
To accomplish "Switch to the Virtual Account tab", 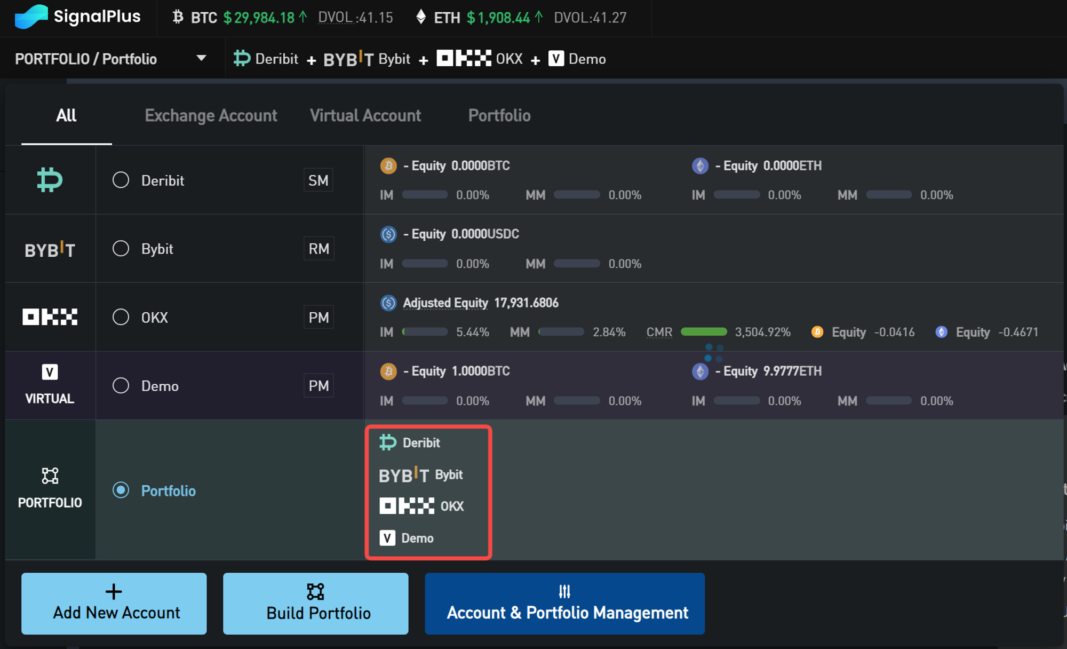I will click(x=365, y=115).
